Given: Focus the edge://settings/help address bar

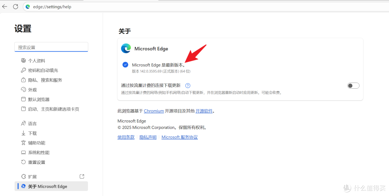Looking at the screenshot, I should tap(206, 7).
